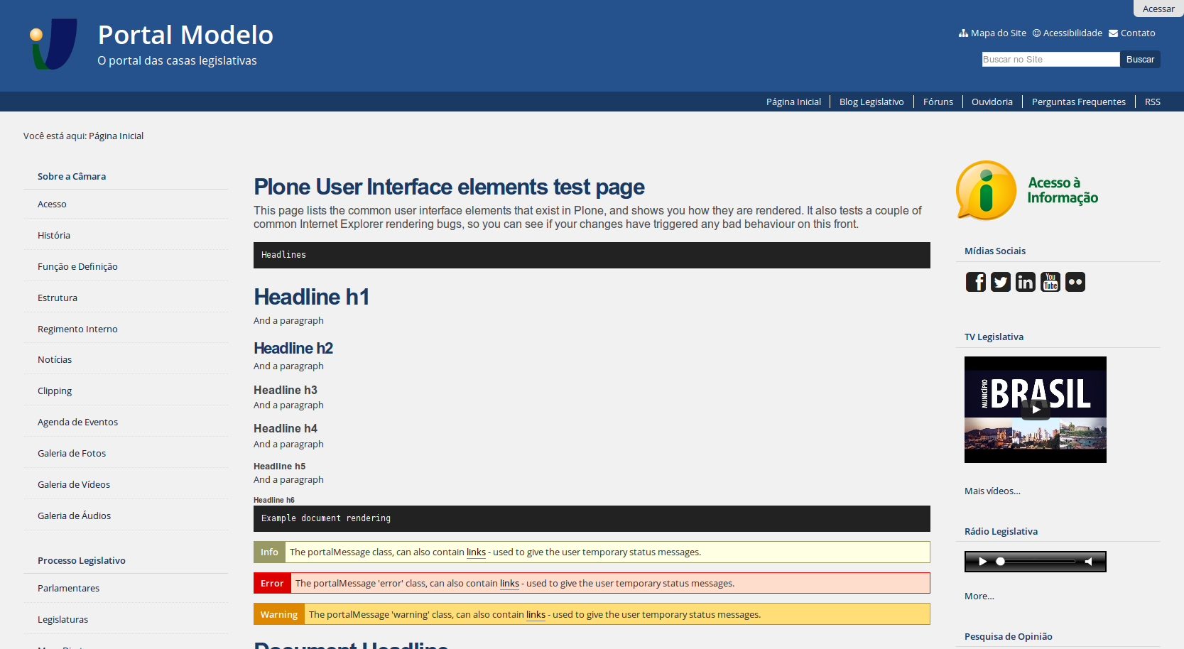This screenshot has height=649, width=1184.
Task: Open RSS in the nav bar
Action: tap(1153, 102)
